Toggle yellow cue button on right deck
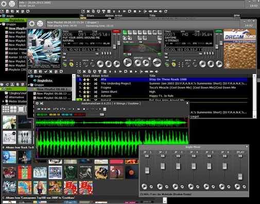 pos(174,64)
